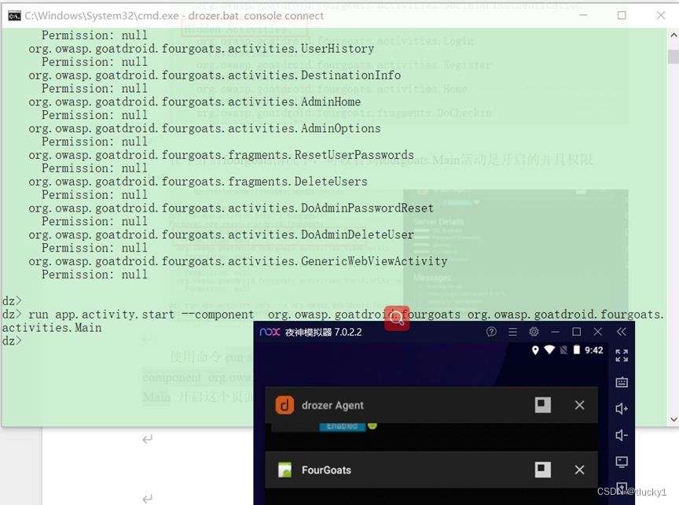Open the Nox emulator help and feedback icon

click(x=491, y=332)
